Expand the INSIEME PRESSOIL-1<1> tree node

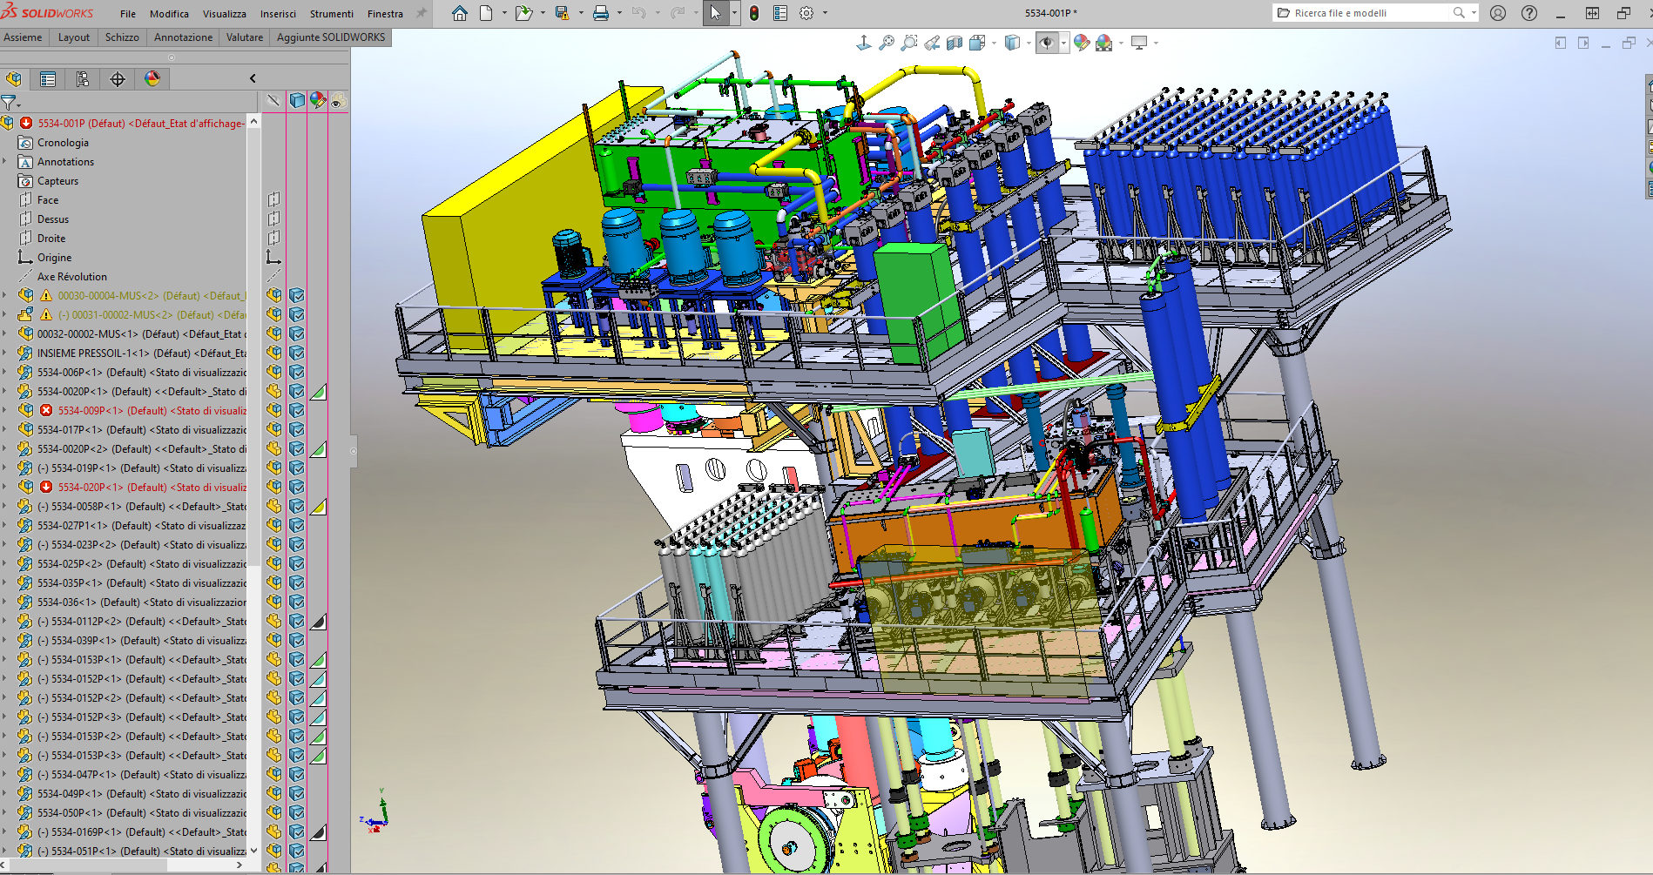[x=5, y=353]
